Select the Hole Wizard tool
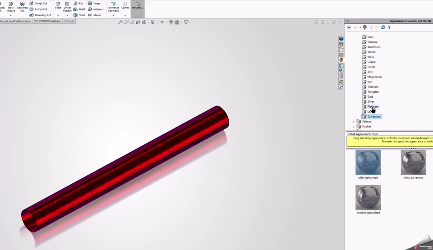The height and width of the screenshot is (250, 433). click(x=11, y=7)
